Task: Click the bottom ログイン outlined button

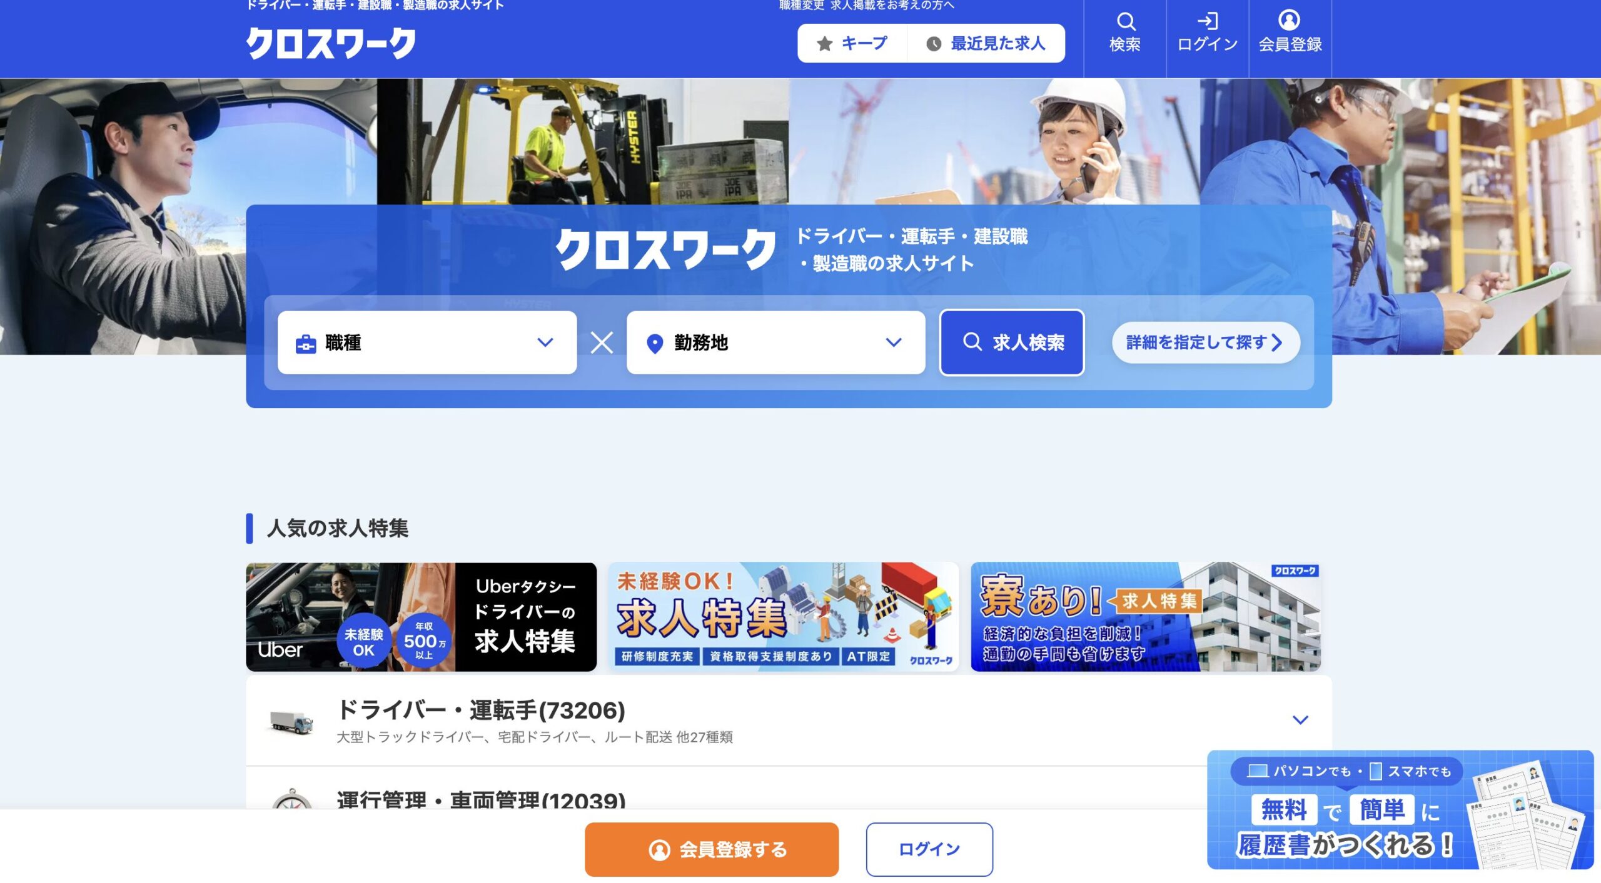Action: coord(929,849)
